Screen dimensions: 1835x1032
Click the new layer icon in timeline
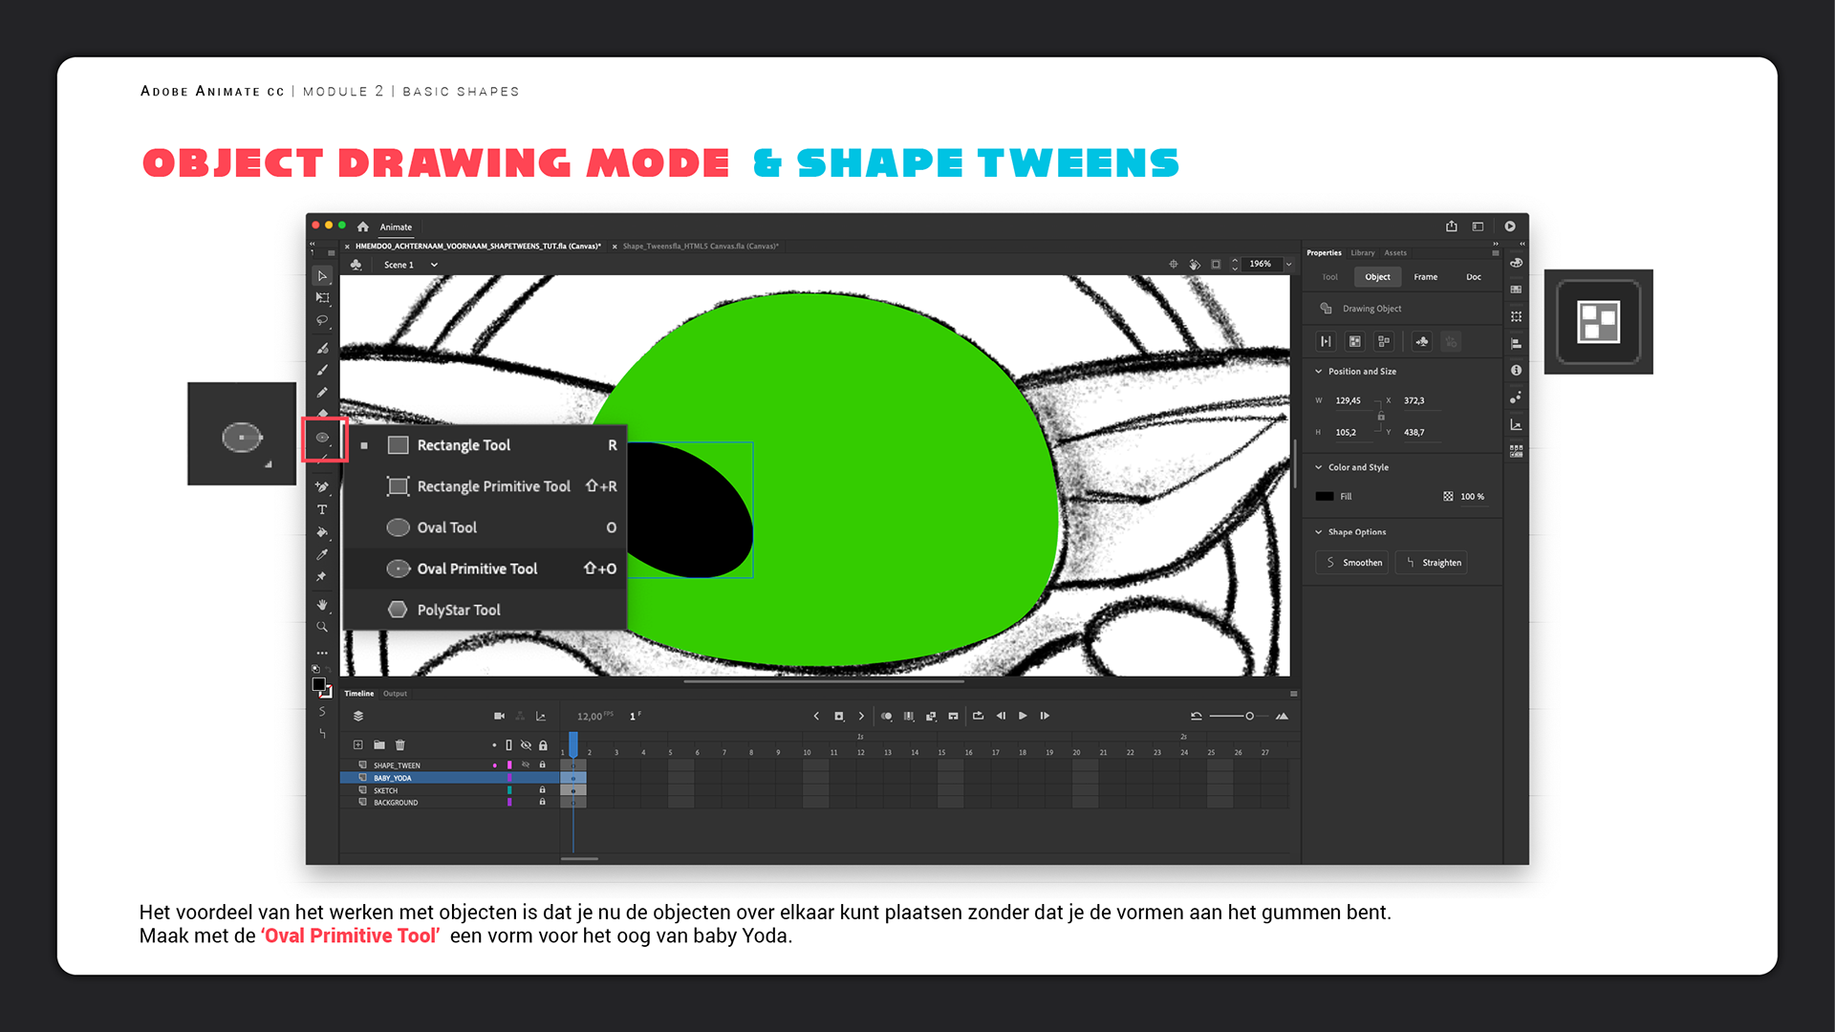pyautogui.click(x=357, y=745)
